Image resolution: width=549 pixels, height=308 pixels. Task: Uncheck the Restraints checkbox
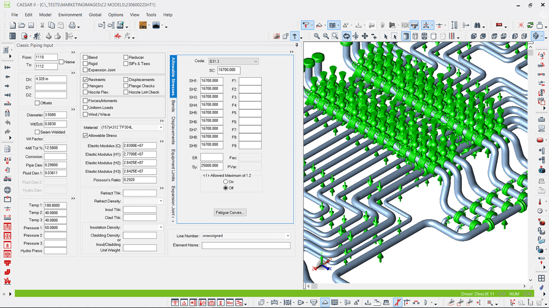pos(85,79)
